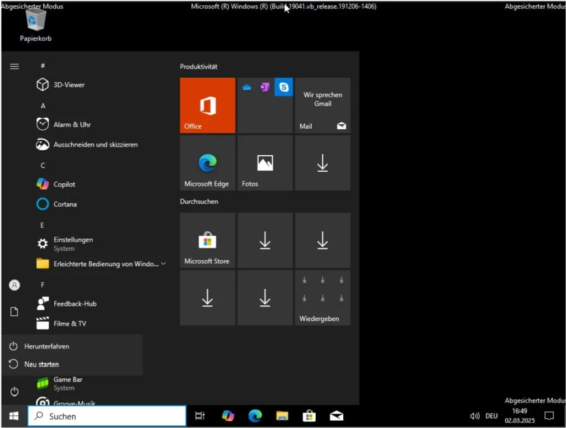Open Microsoft Store from the taskbar
This screenshot has height=428, width=566.
309,416
